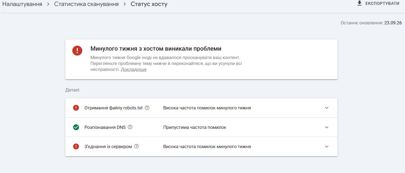Image resolution: width=405 pixels, height=173 pixels.
Task: Click the З'єднання із сервером label
Action: click(x=108, y=146)
